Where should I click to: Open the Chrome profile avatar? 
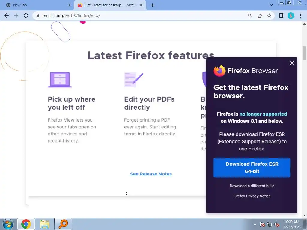point(291,16)
